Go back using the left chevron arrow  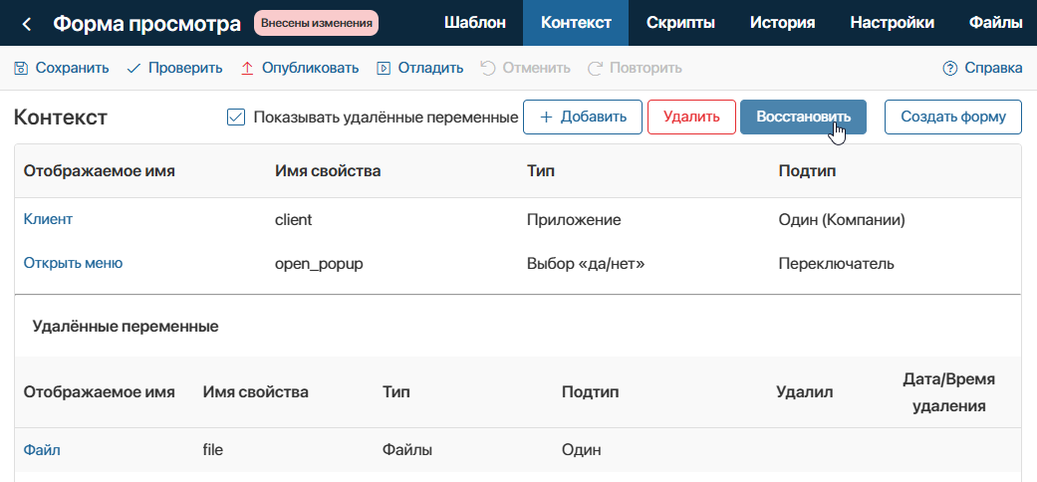pos(27,24)
